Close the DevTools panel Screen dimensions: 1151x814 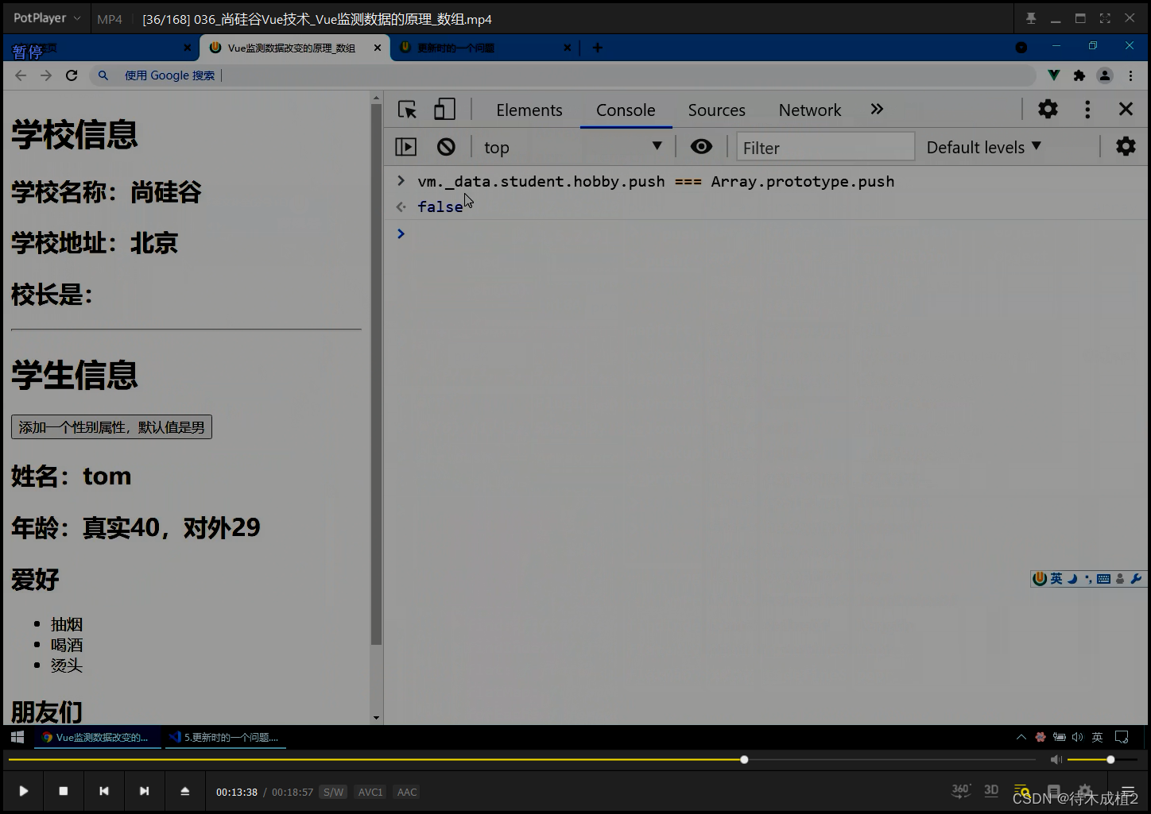(1126, 110)
